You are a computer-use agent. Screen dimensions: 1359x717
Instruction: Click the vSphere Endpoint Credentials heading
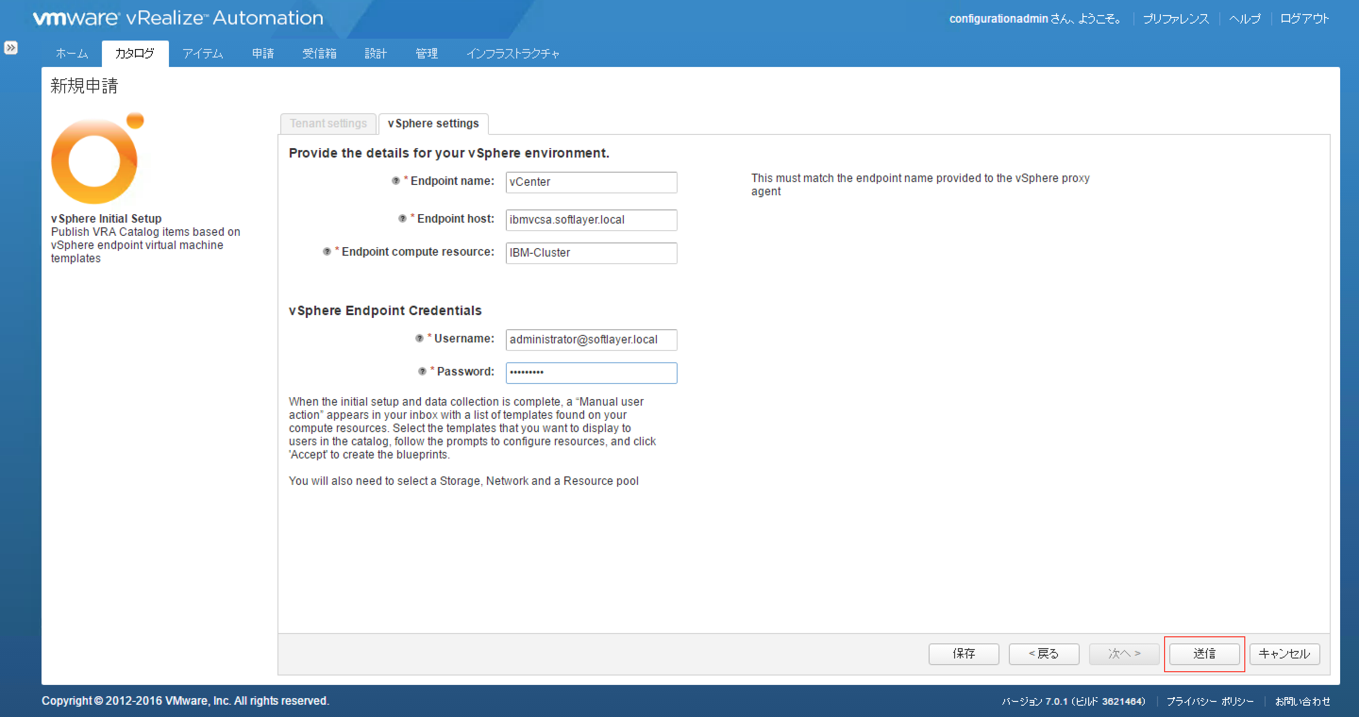click(385, 310)
